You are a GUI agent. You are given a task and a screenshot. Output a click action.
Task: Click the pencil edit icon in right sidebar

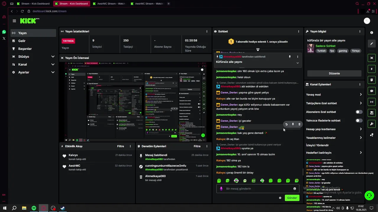coord(372,44)
